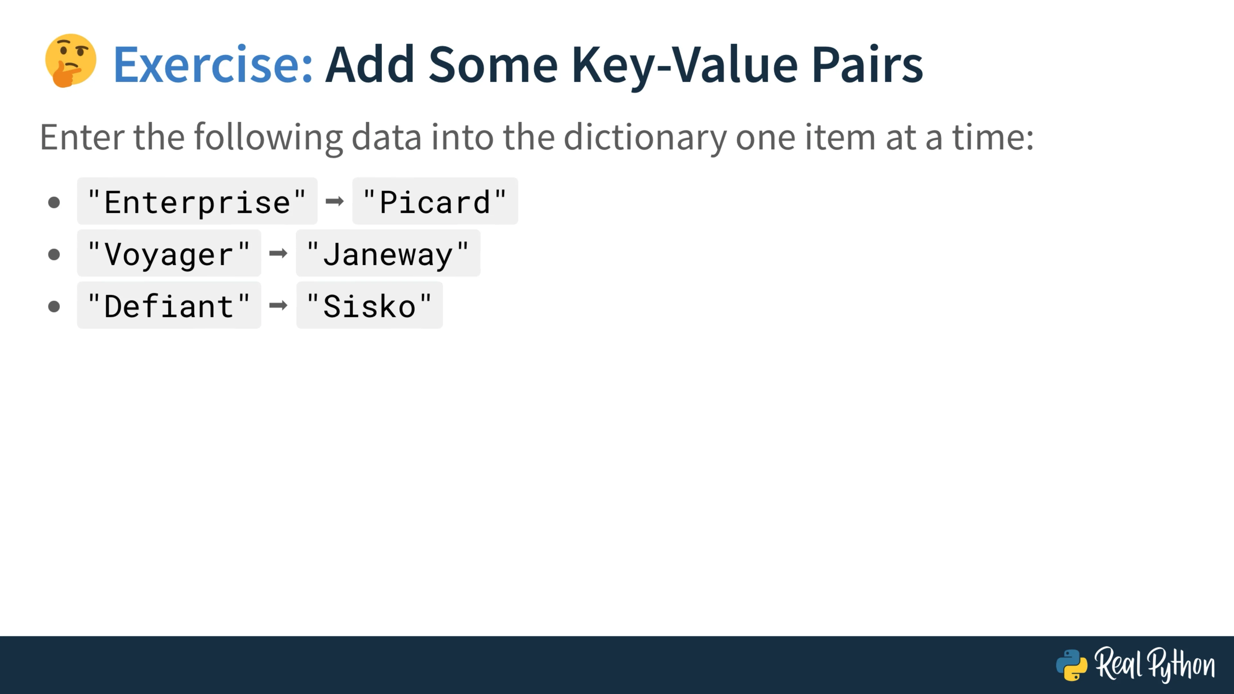Click the arrow after "Enterprise"
This screenshot has width=1234, height=694.
[x=334, y=202]
